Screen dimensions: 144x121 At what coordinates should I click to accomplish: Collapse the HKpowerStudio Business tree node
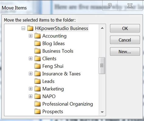click(x=23, y=28)
